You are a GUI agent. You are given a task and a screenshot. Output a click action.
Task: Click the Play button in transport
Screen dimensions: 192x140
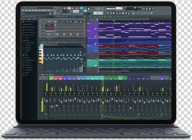pyautogui.click(x=64, y=11)
